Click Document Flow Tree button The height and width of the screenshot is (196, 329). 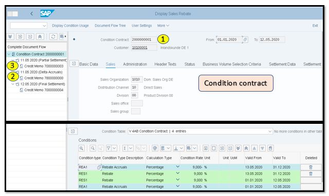[110, 26]
